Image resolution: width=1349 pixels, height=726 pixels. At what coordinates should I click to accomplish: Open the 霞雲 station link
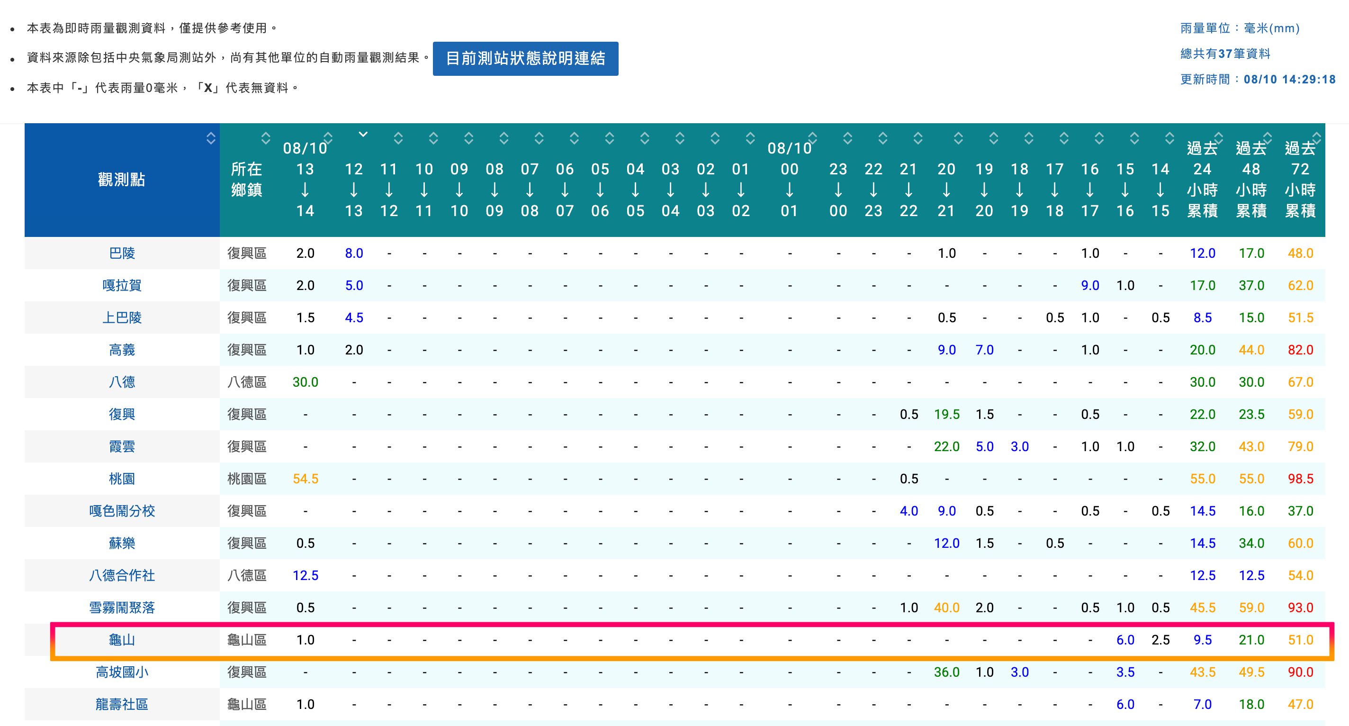[122, 447]
